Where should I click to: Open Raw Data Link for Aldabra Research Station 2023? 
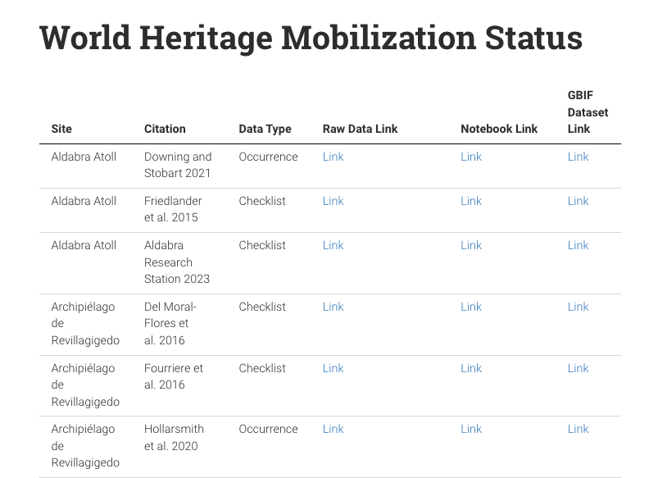(333, 245)
